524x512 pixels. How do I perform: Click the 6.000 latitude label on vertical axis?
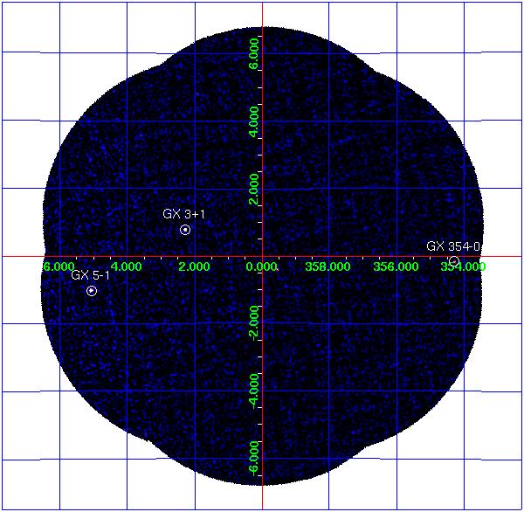[254, 53]
